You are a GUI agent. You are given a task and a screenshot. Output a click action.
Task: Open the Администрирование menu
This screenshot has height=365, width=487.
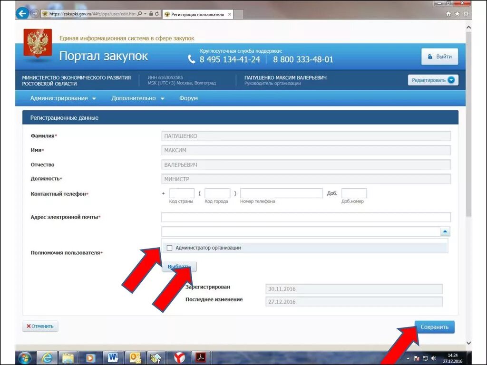(x=63, y=98)
